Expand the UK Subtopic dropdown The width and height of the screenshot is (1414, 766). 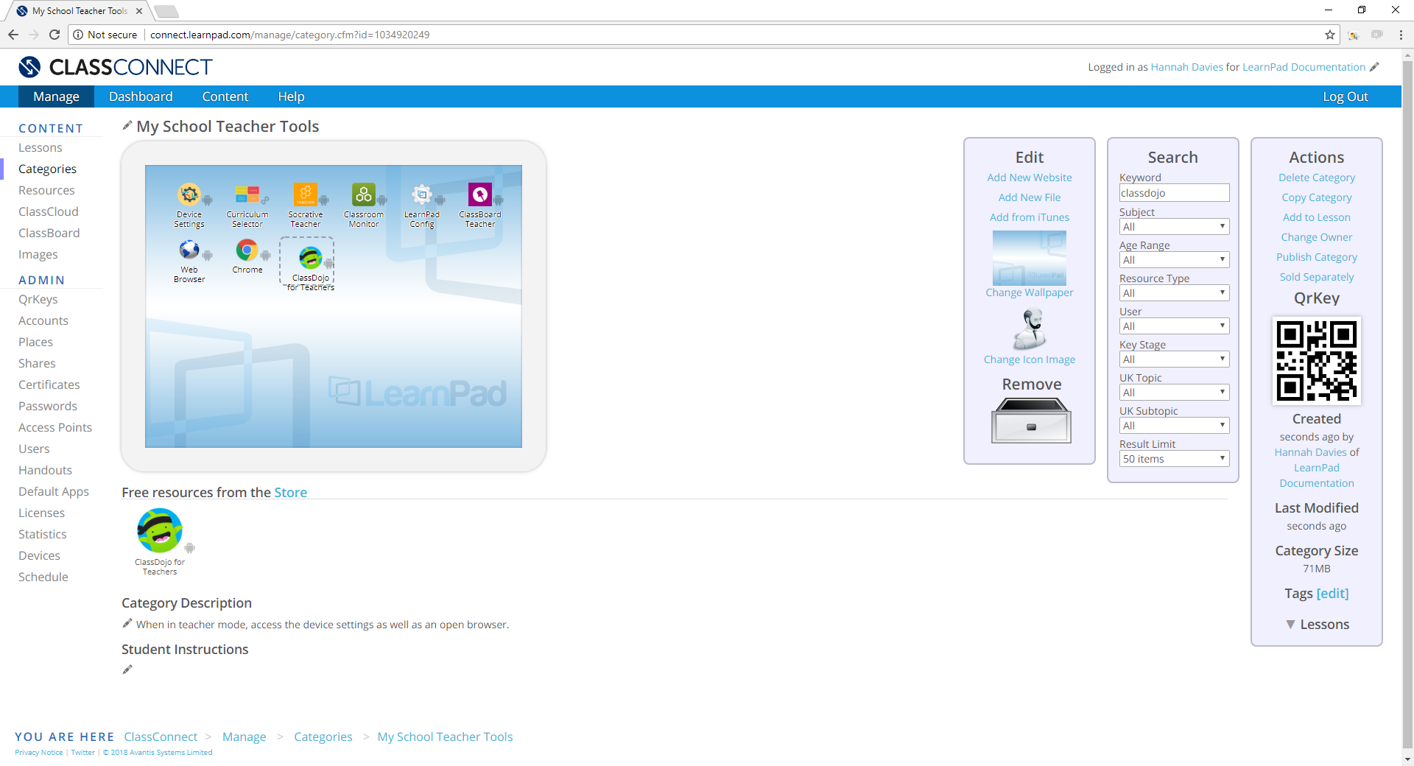pos(1174,426)
